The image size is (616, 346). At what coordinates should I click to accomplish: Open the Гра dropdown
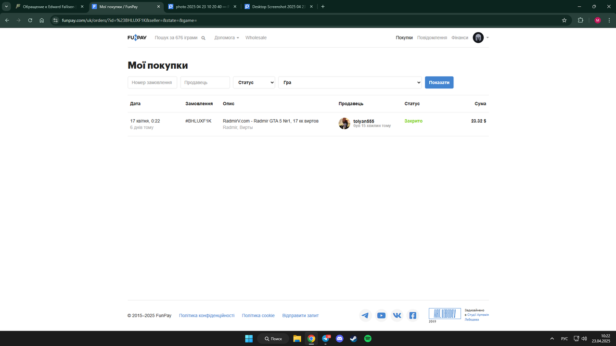tap(350, 83)
